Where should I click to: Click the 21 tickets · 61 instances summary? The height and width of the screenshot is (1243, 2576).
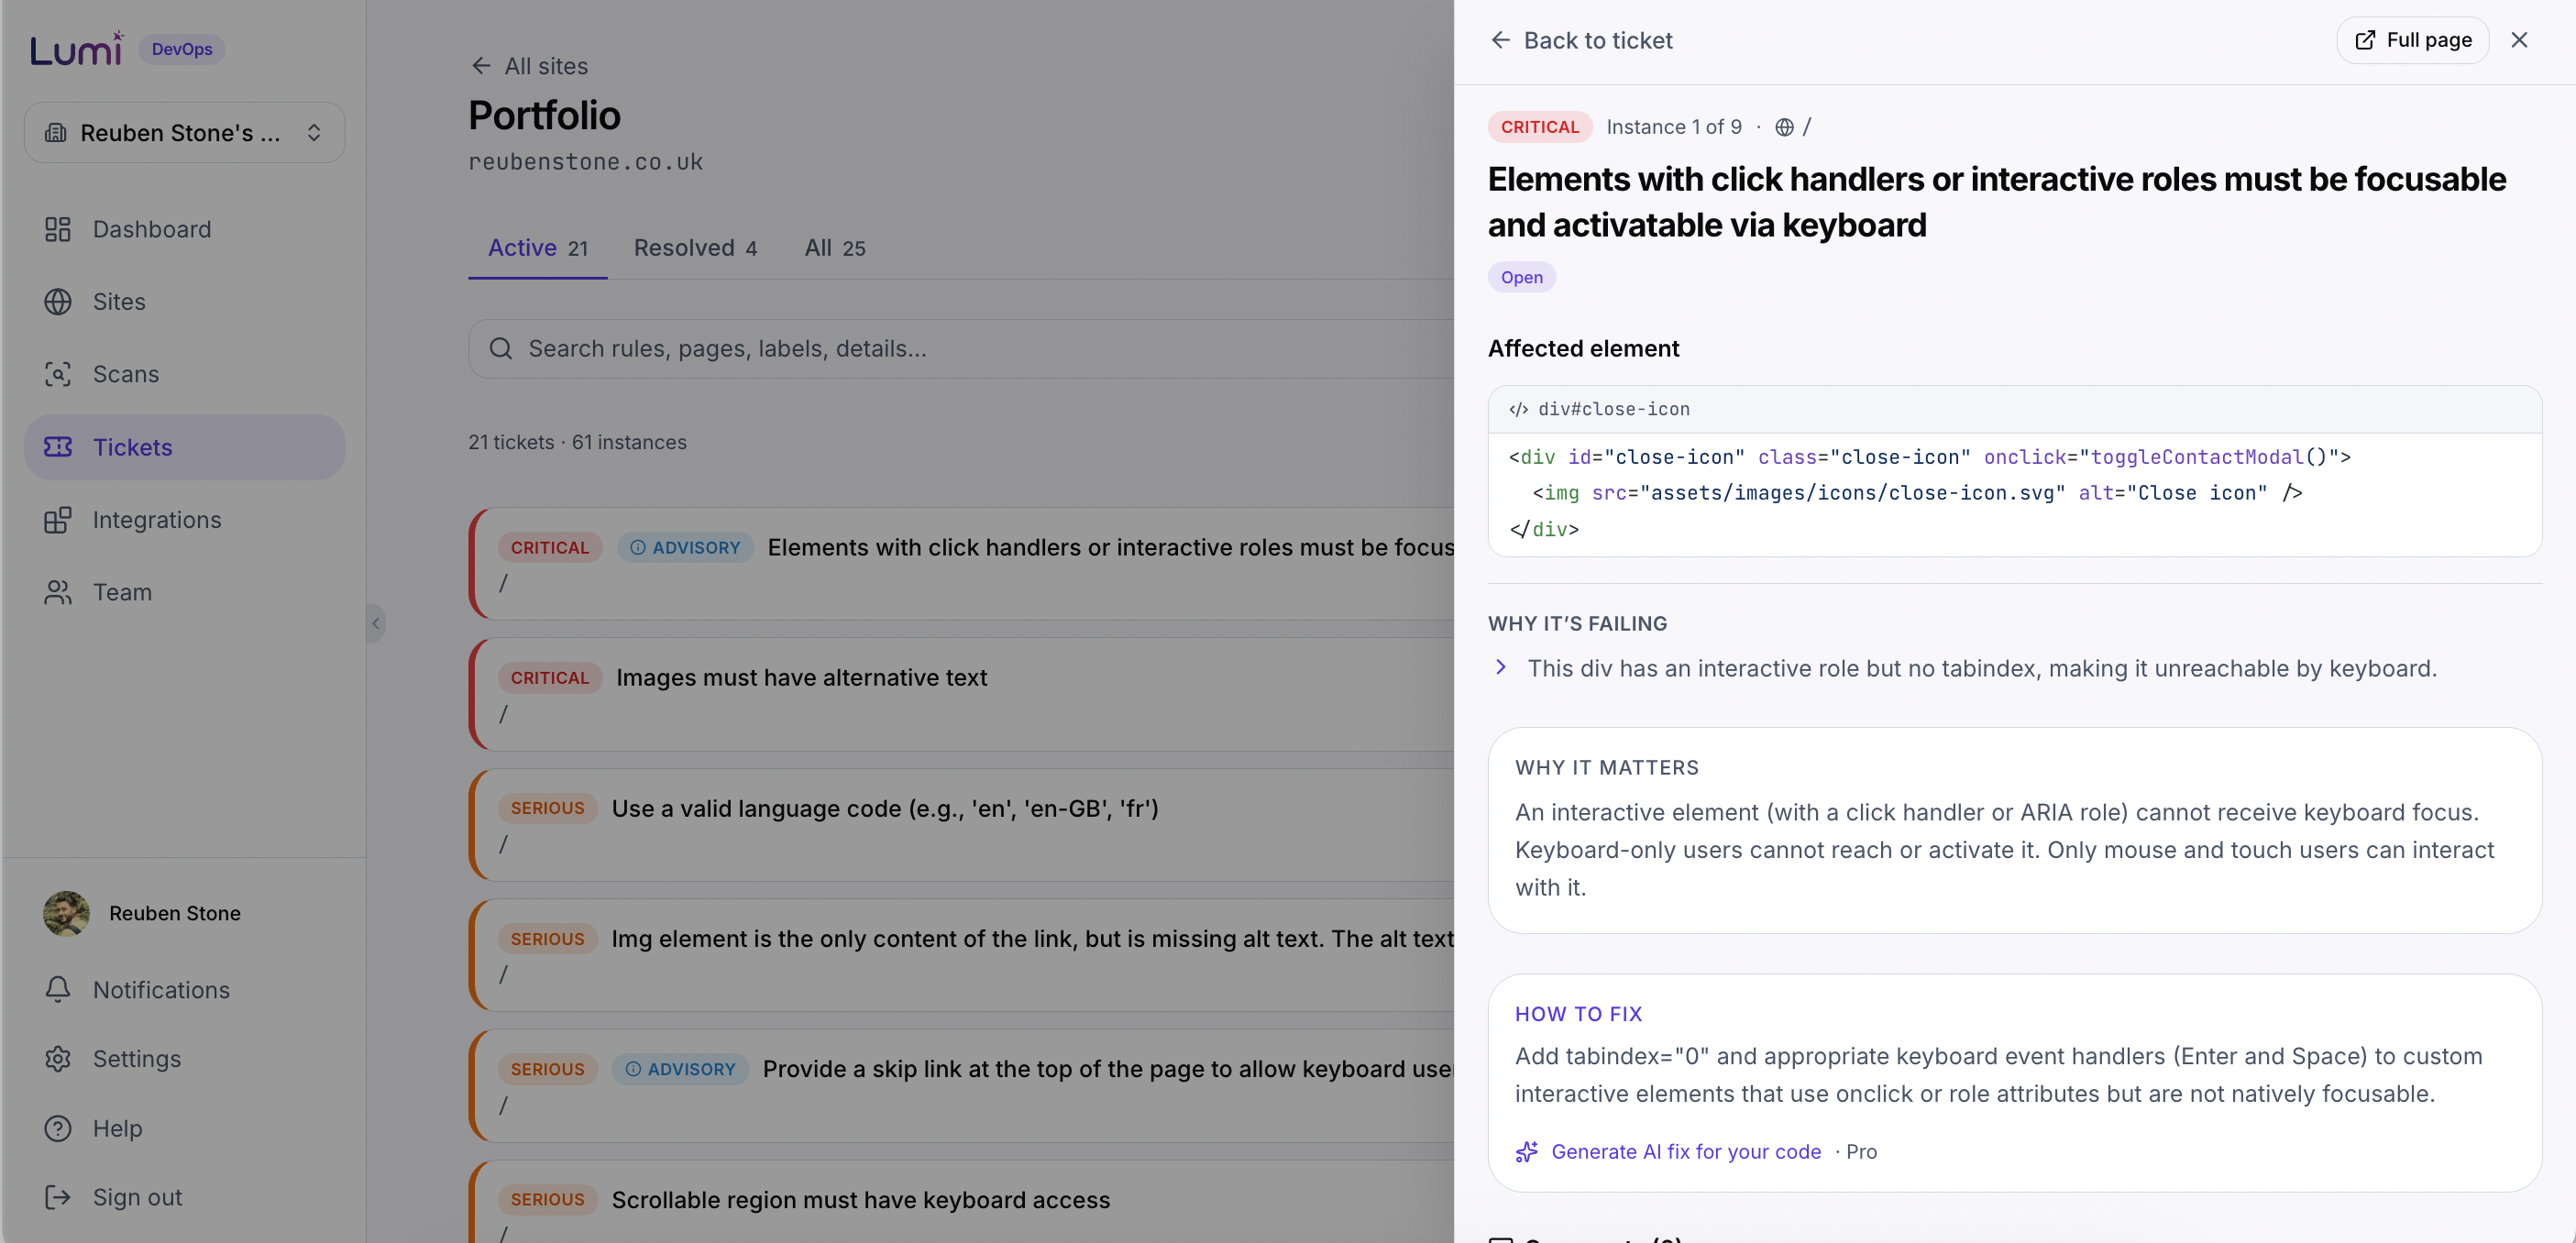coord(577,442)
